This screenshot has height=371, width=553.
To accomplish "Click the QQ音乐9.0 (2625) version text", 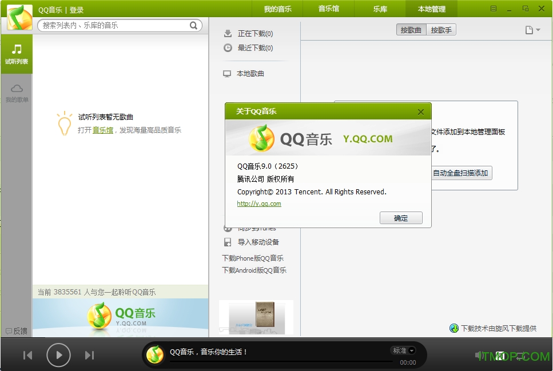I will pos(268,166).
